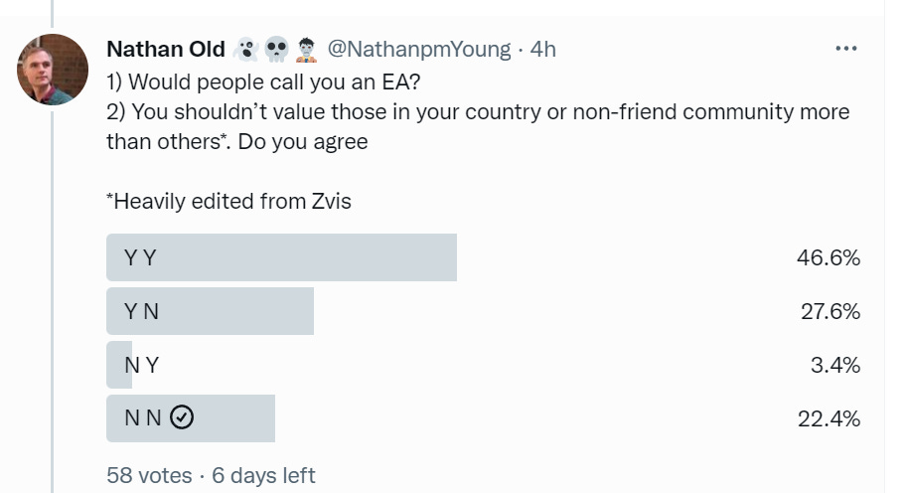Image resolution: width=904 pixels, height=493 pixels.
Task: Select the N Y poll option
Action: [483, 365]
